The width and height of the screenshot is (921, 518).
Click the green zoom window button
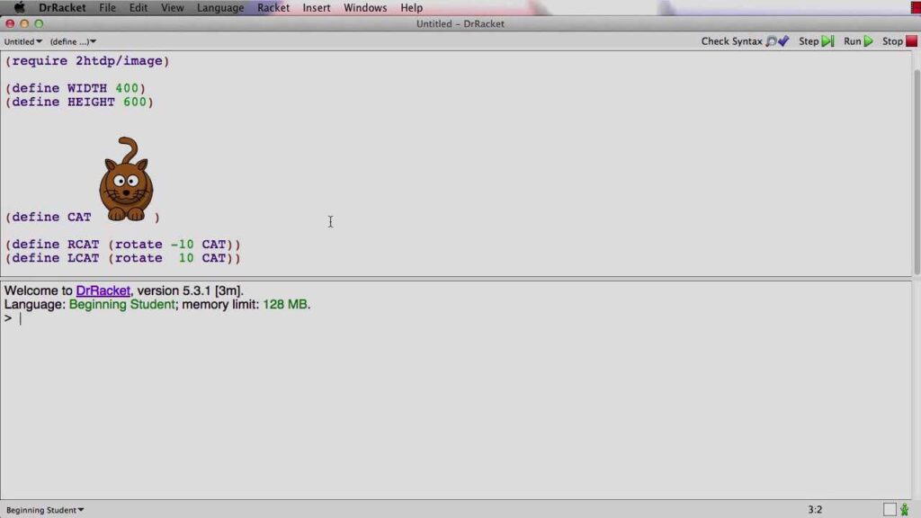39,23
